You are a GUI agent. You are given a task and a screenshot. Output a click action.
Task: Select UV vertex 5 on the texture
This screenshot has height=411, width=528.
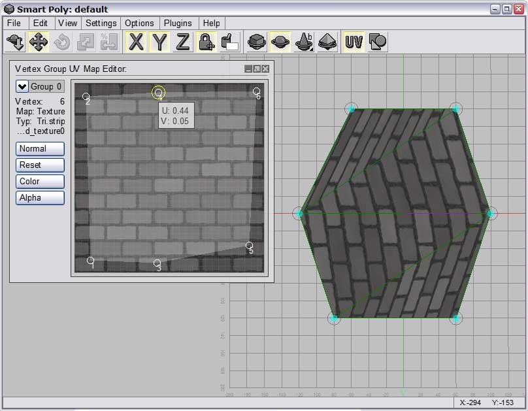[249, 246]
